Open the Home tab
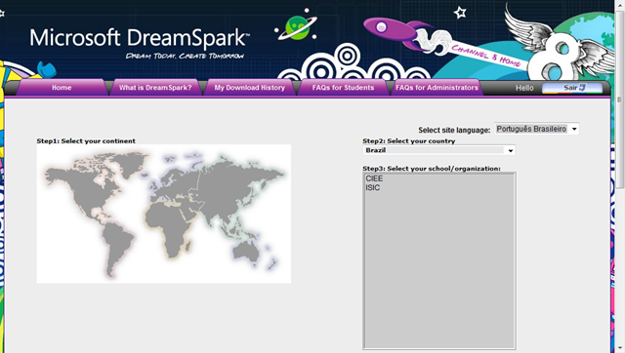Screen dimensions: 625x353 tap(62, 88)
